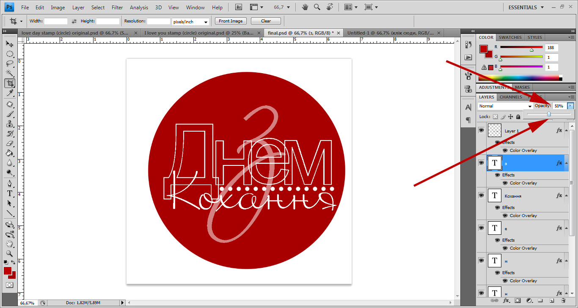
Task: Toggle Color Overlay effect on Кохання layer
Action: [x=505, y=215]
